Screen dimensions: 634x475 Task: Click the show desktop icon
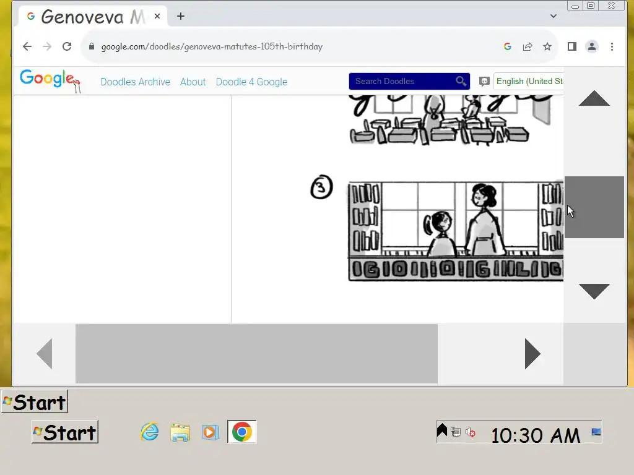tap(596, 432)
